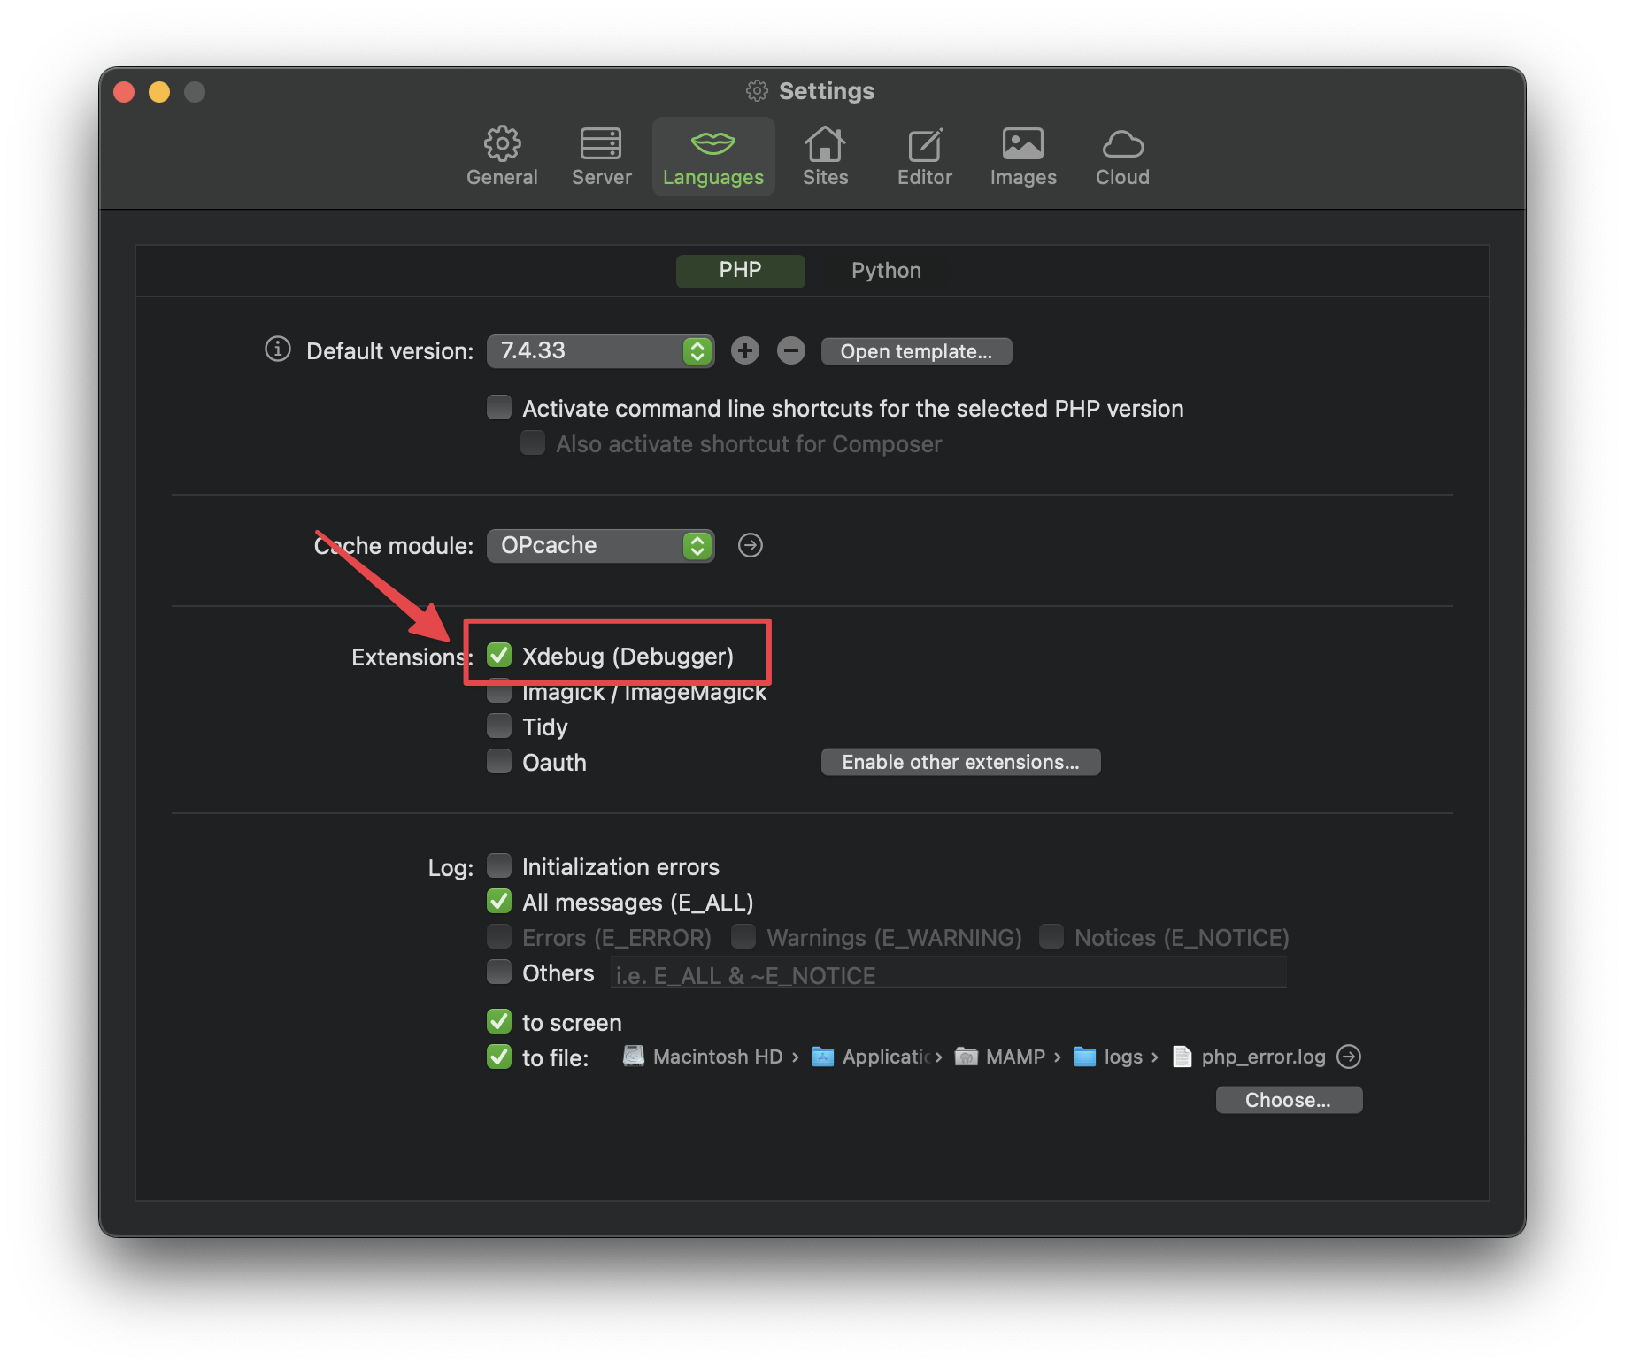Screen dimensions: 1625x1368
Task: Open the Default version dropdown 7.4.33
Action: coord(600,351)
